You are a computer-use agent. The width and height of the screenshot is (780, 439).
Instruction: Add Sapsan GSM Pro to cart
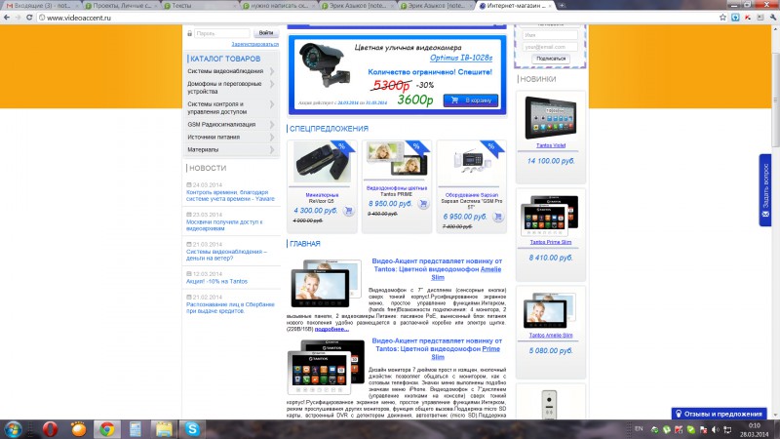(498, 217)
